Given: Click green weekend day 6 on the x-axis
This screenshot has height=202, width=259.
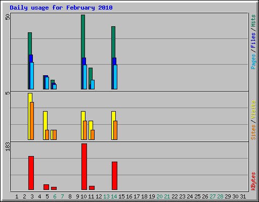Looking at the screenshot, I should click(x=55, y=196).
